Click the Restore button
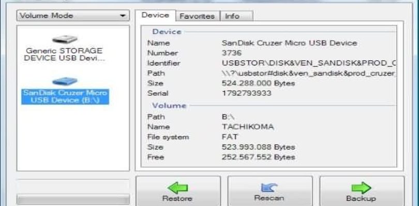Screen dimensions: 419x206 click(178, 191)
